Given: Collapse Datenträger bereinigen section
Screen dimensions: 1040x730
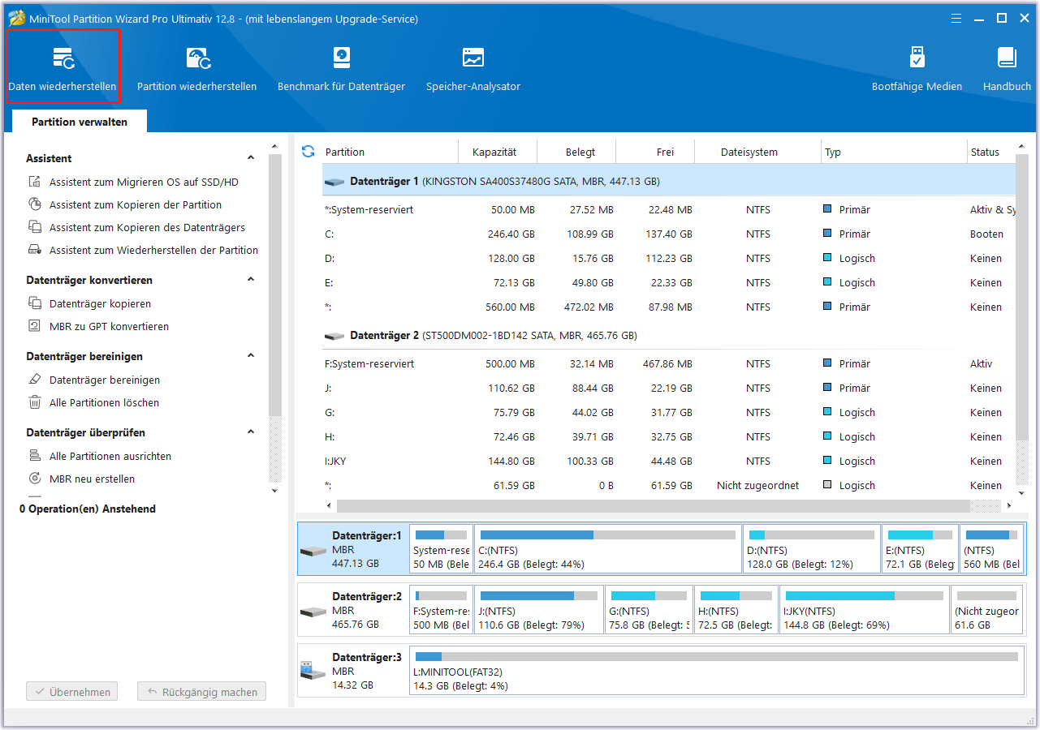Looking at the screenshot, I should pos(251,356).
